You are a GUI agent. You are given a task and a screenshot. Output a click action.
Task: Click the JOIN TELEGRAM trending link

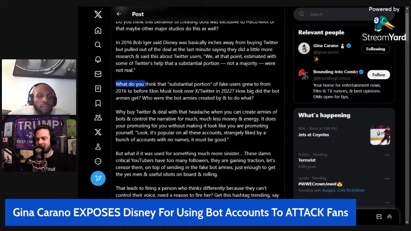click(x=351, y=190)
